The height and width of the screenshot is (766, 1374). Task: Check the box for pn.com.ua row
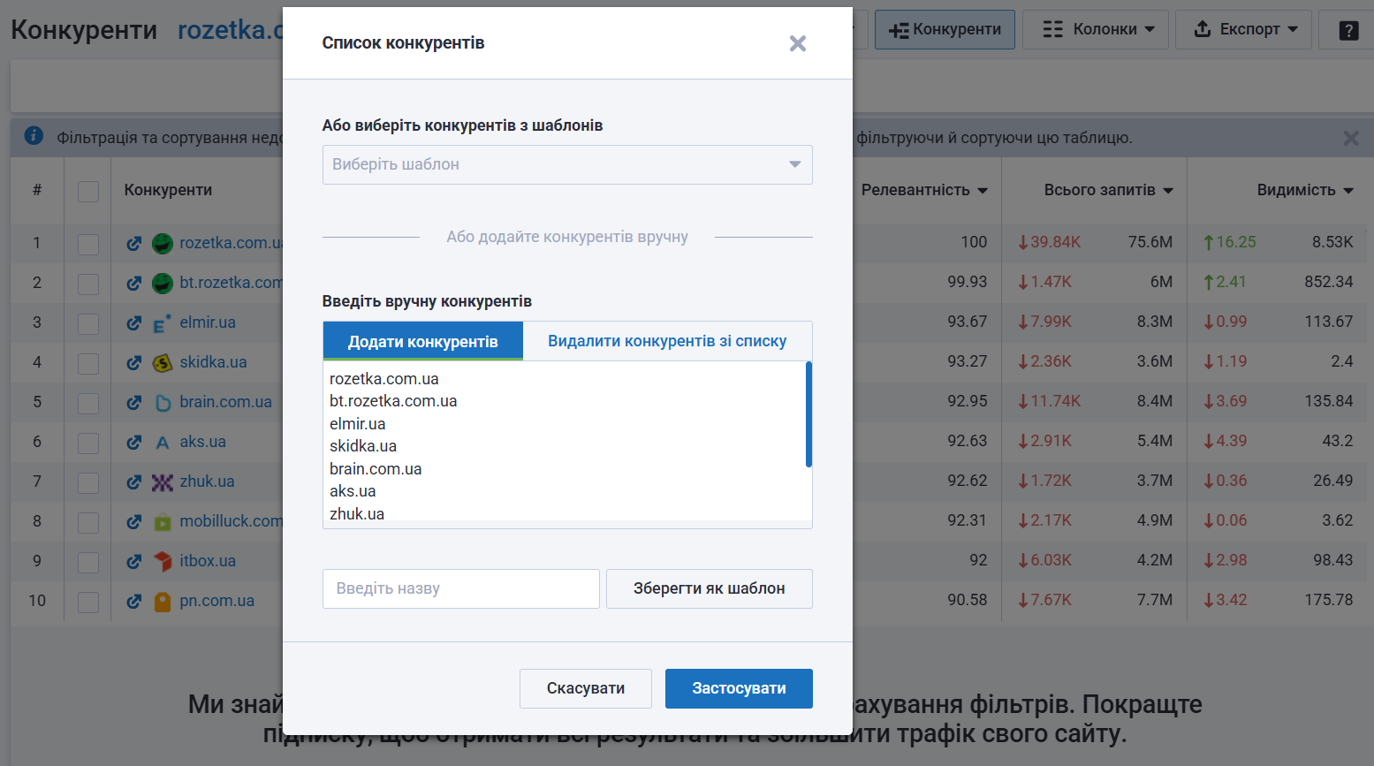pos(88,602)
